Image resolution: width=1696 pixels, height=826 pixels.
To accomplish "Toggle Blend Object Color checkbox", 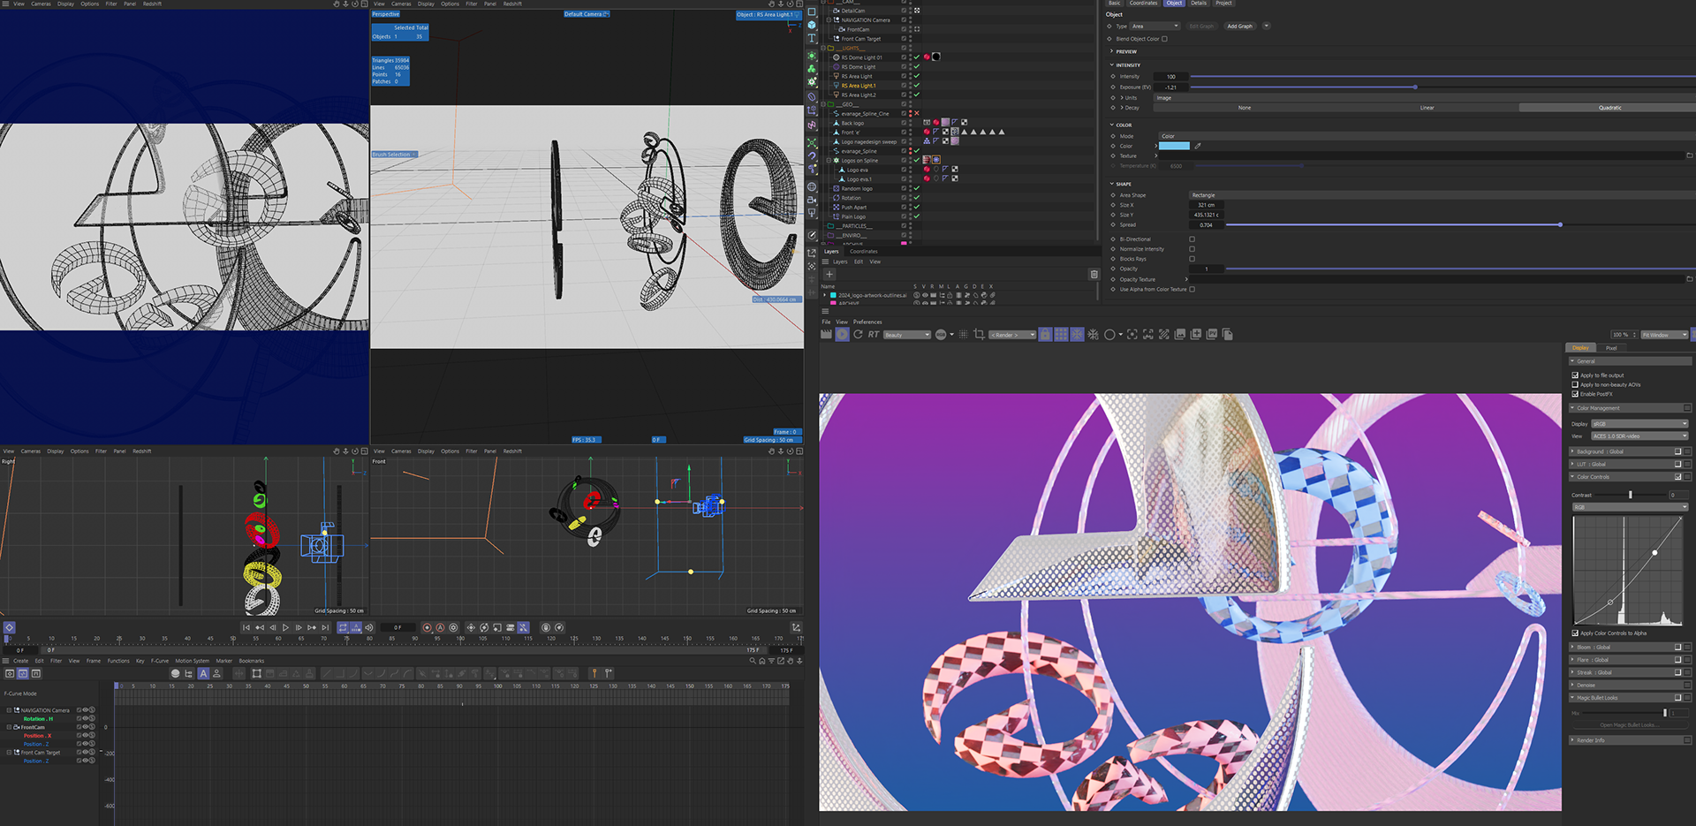I will (x=1164, y=39).
